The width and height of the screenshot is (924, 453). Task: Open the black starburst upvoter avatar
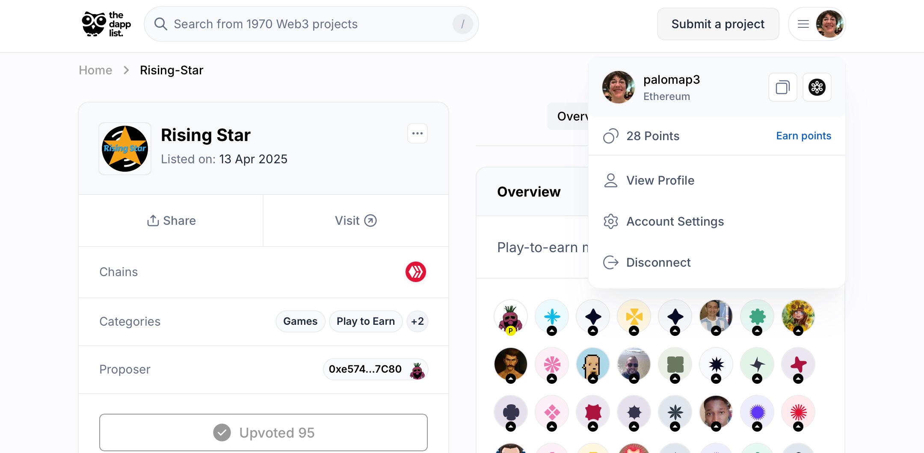point(716,365)
